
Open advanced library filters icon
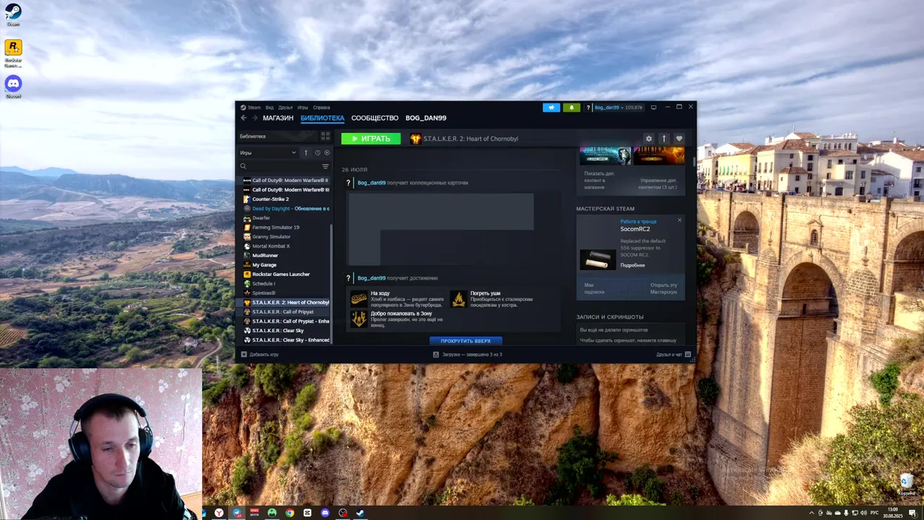click(325, 166)
